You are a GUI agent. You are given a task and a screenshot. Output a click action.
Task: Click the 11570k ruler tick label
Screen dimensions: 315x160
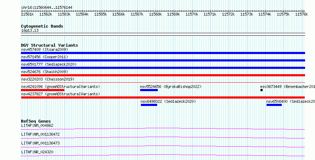192,14
